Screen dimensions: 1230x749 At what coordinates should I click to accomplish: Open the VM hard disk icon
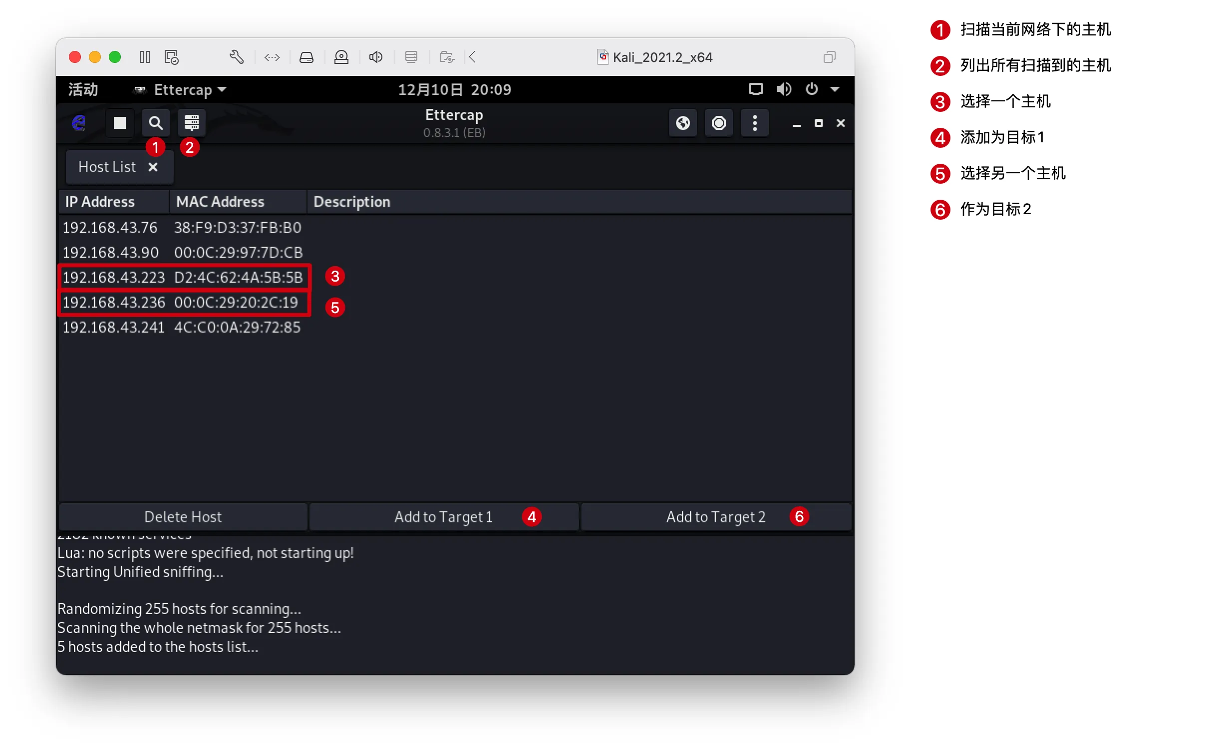coord(307,57)
